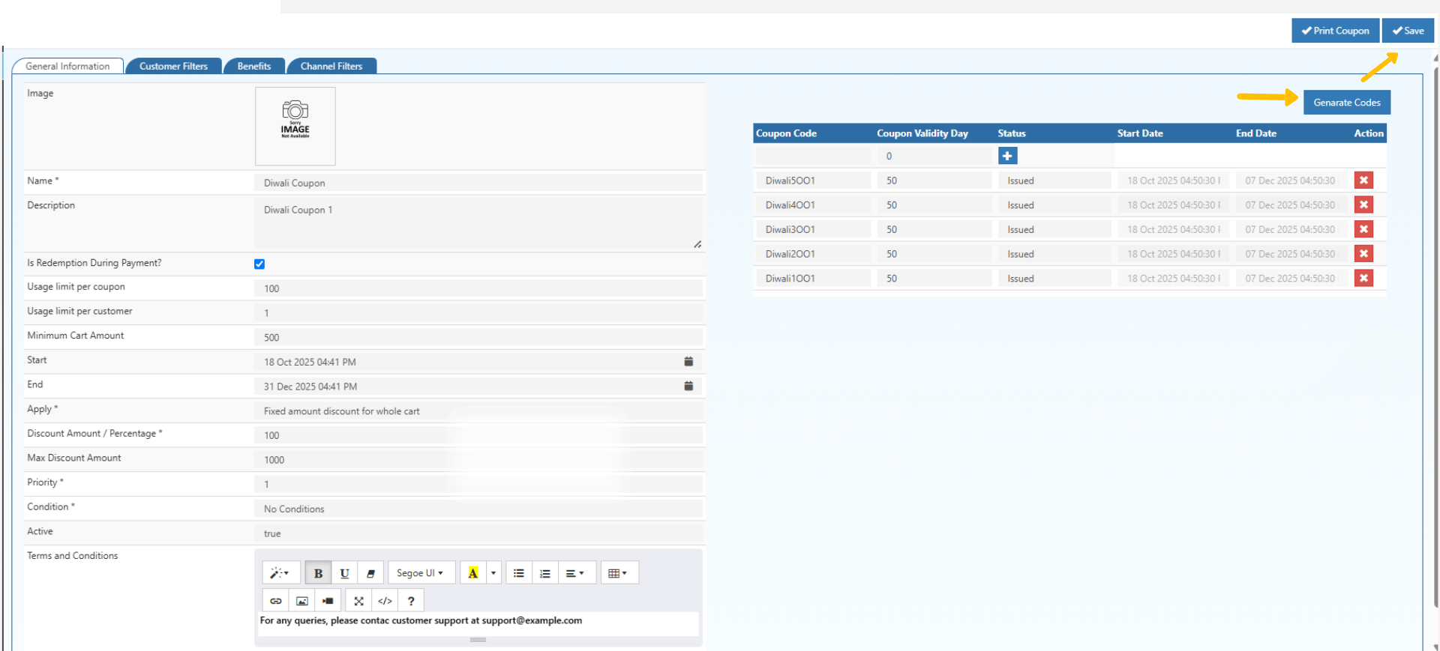Switch to the Benefits tab
The width and height of the screenshot is (1440, 651).
254,66
